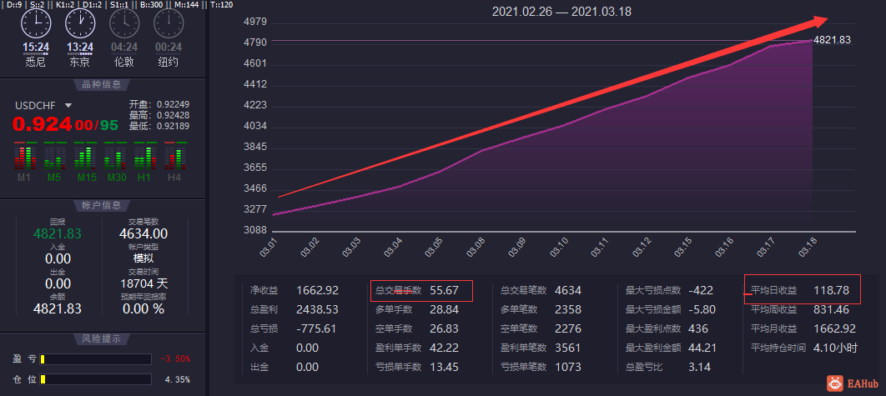Click the 最高 price 0.92428
Viewport: 886px width, 396px height.
click(x=173, y=115)
